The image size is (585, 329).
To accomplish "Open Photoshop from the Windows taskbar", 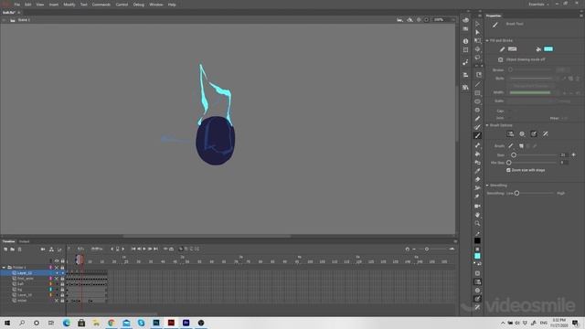I will (156, 323).
